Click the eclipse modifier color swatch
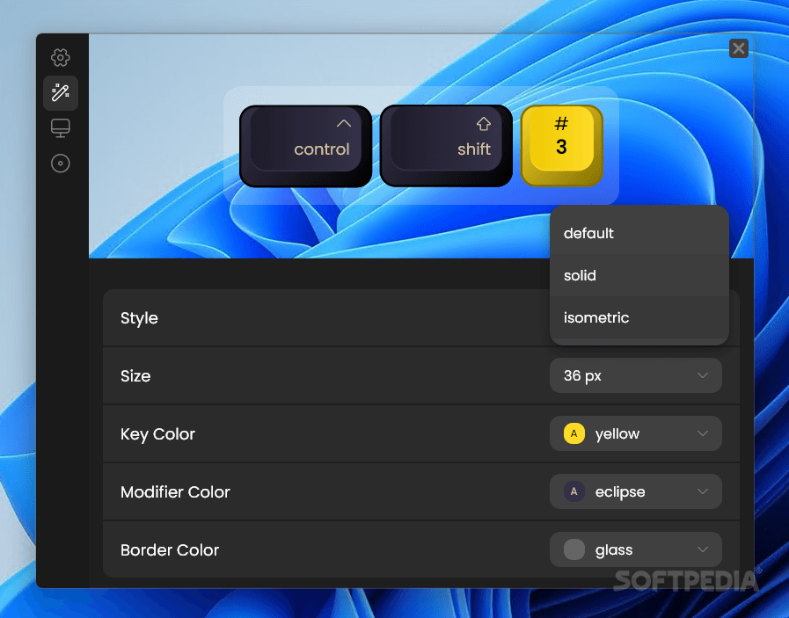789x618 pixels. [x=573, y=491]
